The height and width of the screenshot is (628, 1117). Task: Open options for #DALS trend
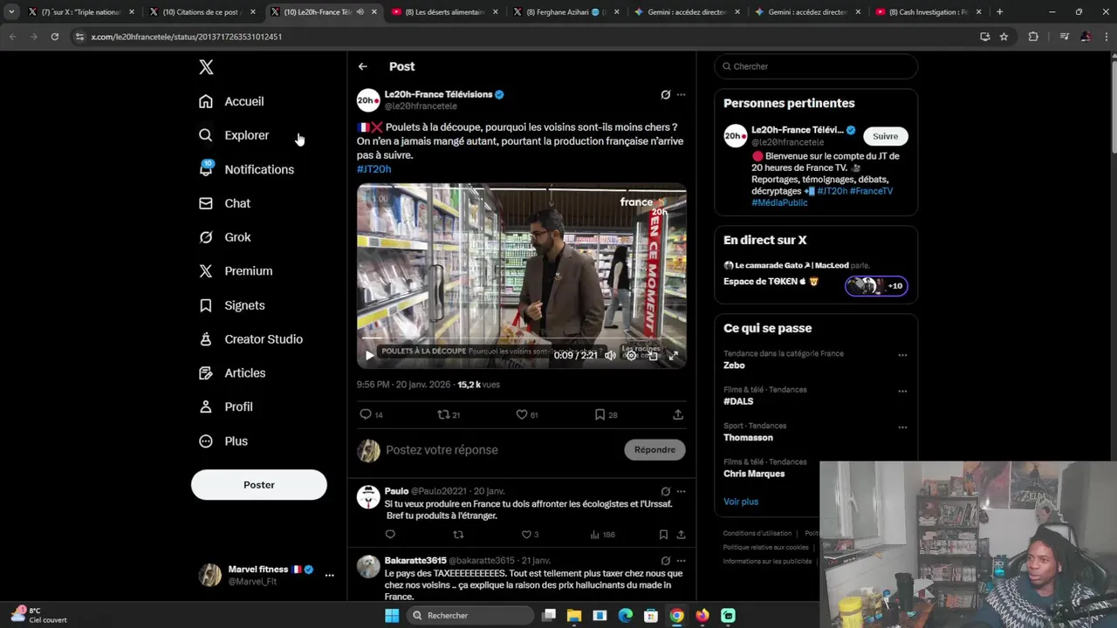coord(902,391)
